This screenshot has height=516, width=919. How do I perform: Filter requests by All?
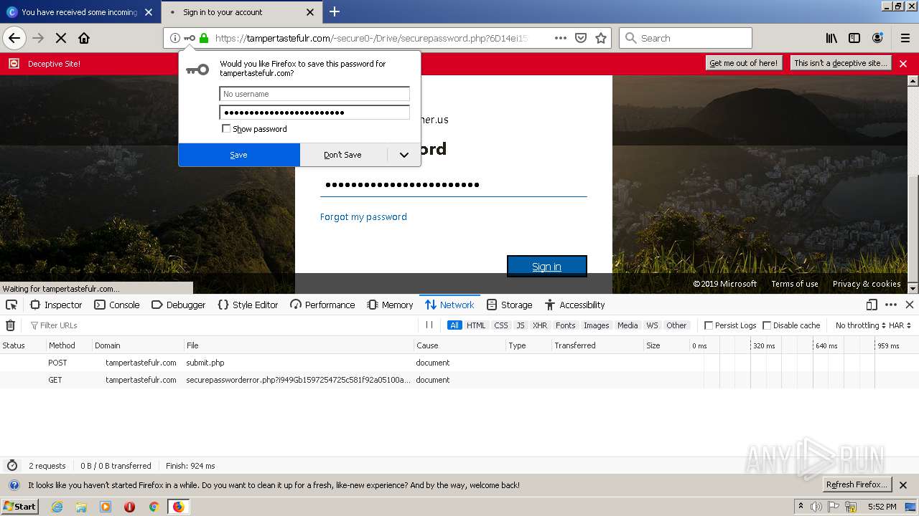[454, 325]
